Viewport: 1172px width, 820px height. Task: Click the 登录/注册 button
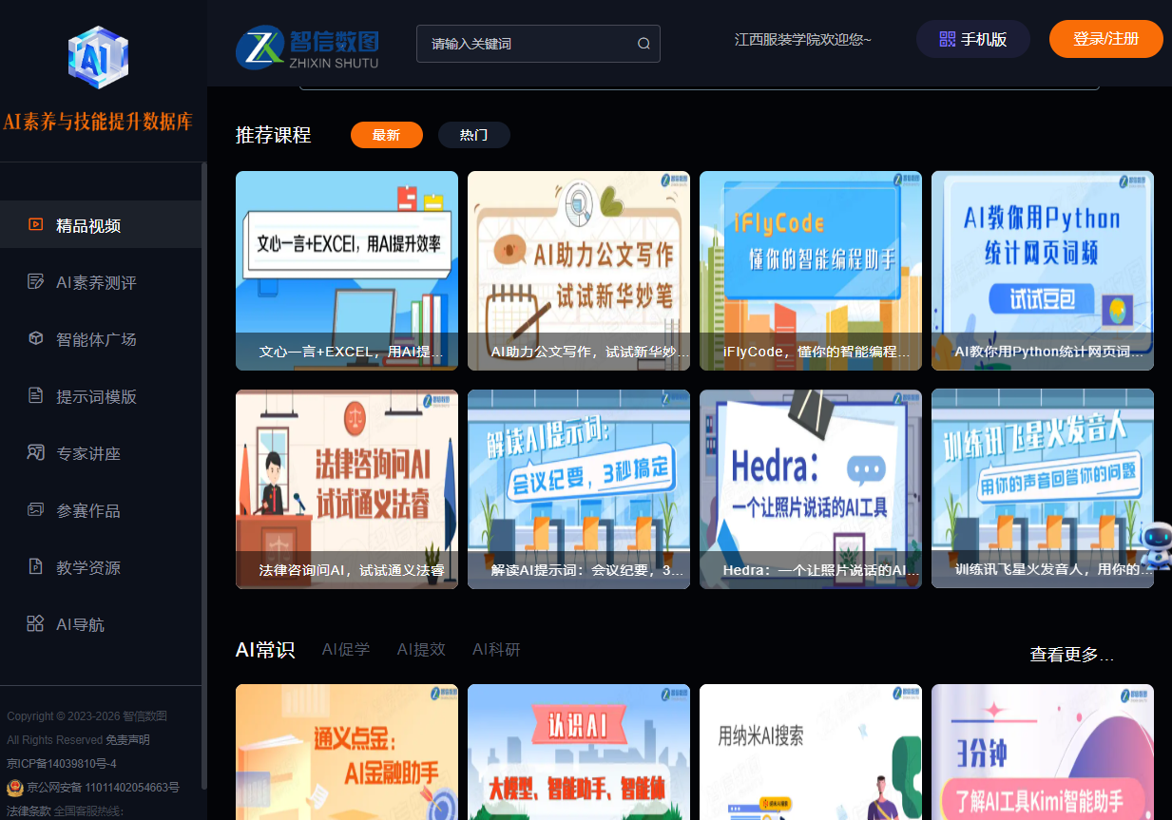point(1105,39)
